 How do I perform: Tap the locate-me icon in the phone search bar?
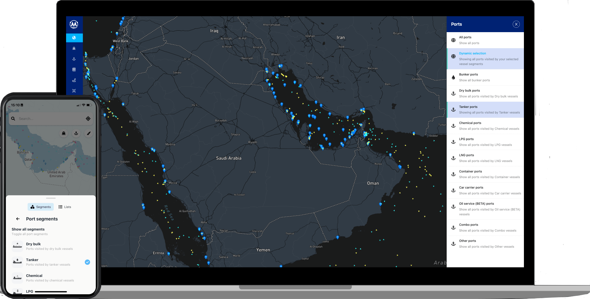pos(88,118)
